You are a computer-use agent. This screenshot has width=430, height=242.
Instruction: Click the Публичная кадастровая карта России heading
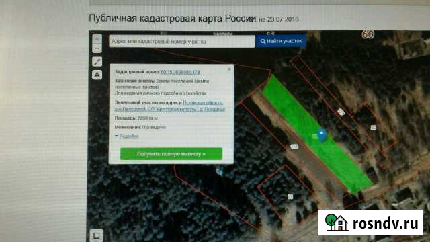173,18
